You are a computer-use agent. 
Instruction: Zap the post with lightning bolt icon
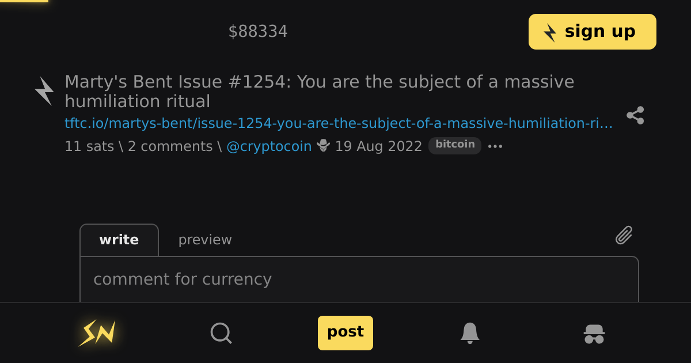[x=44, y=91]
